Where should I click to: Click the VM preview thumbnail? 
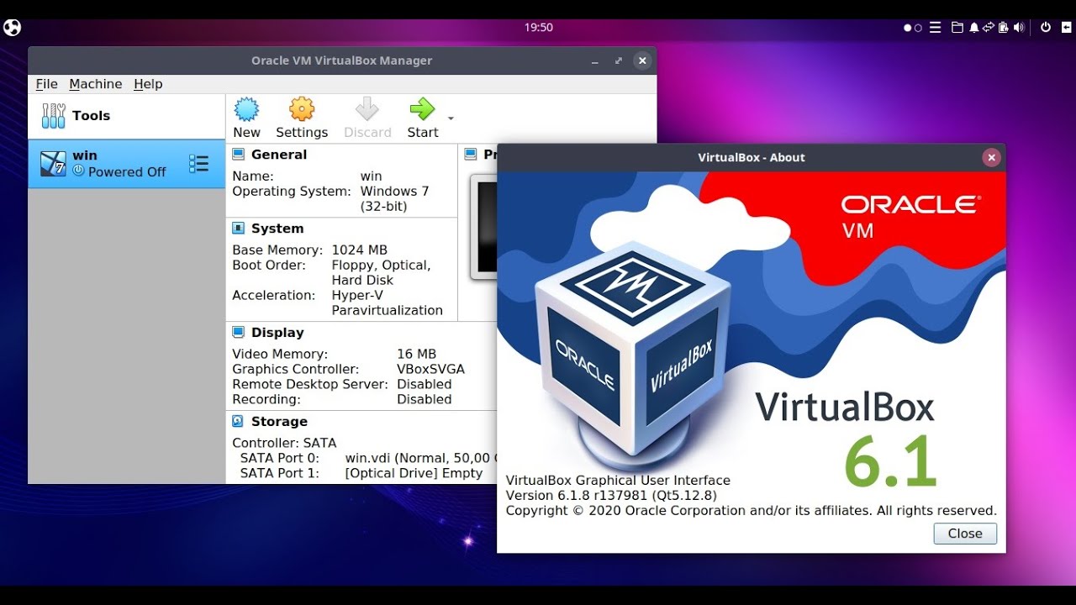click(x=483, y=227)
